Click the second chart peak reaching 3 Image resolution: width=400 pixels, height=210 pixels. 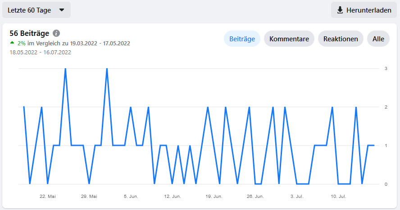pyautogui.click(x=107, y=69)
